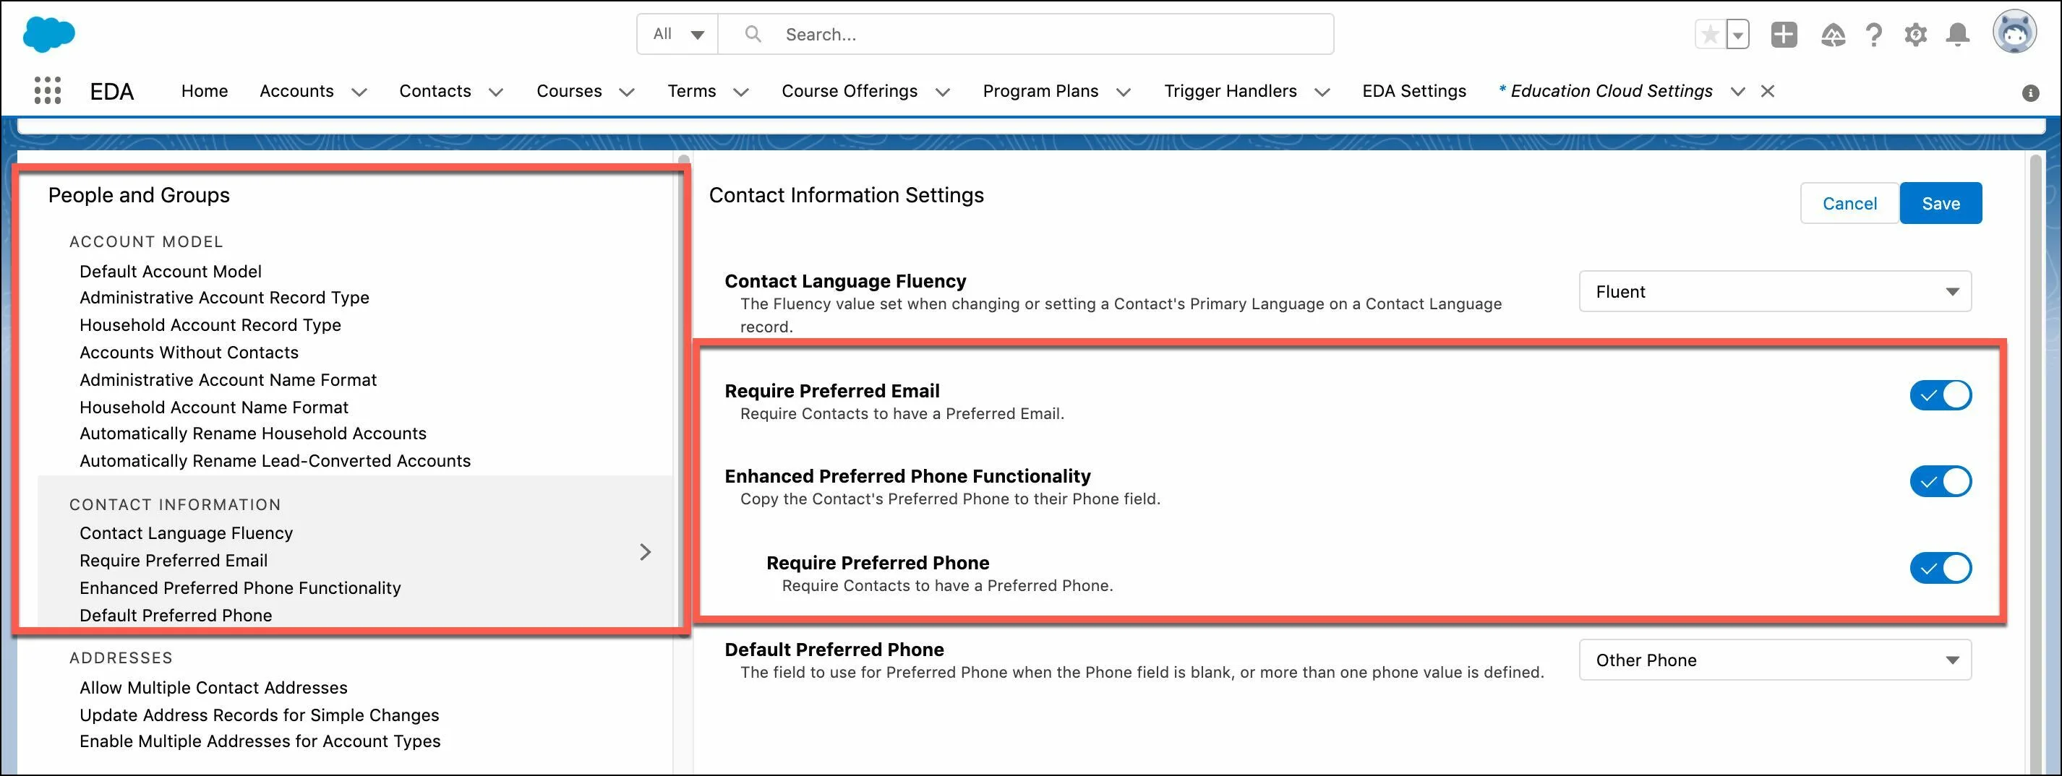Click into the global Search field
This screenshot has width=2062, height=776.
click(x=1025, y=34)
